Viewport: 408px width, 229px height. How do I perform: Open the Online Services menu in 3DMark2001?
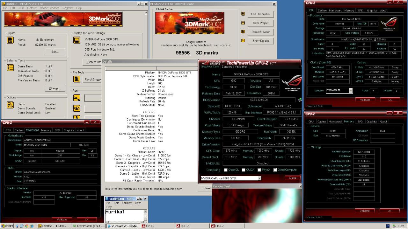49,8
